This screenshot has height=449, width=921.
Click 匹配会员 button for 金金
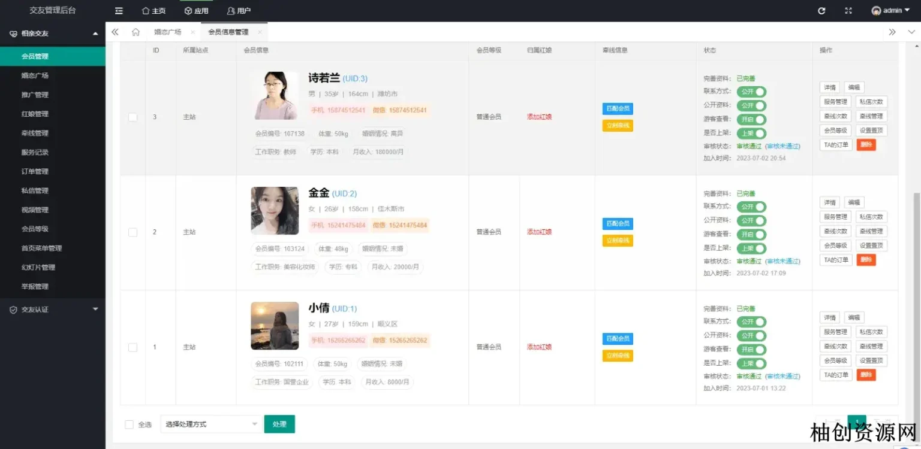tap(617, 224)
